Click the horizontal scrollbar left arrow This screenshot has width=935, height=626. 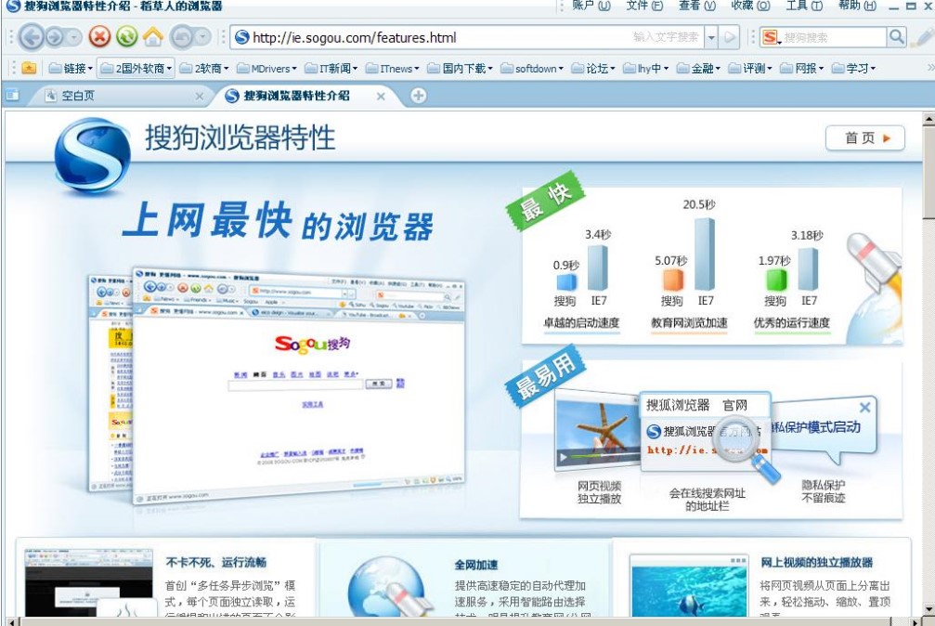point(12,622)
